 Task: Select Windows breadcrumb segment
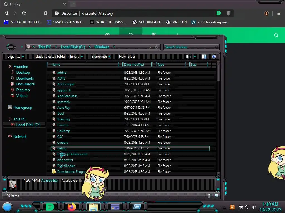coord(102,47)
